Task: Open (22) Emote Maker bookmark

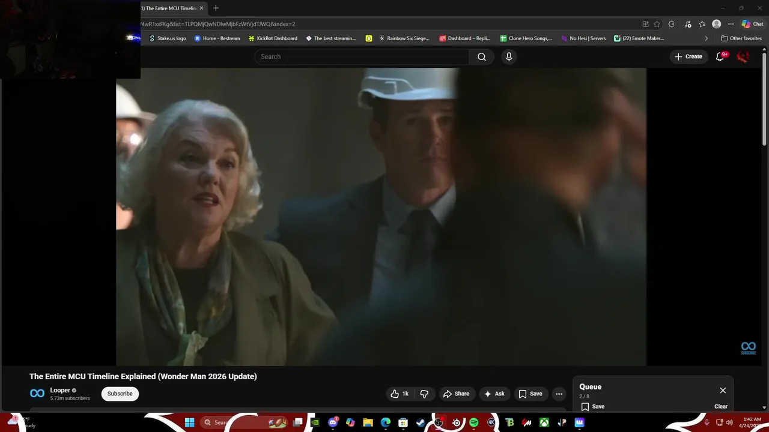Action: pos(639,38)
